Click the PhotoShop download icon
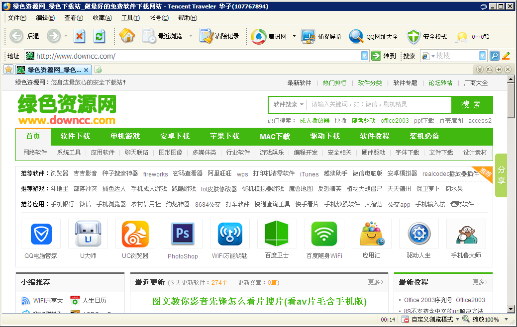The image size is (517, 327). tap(182, 234)
